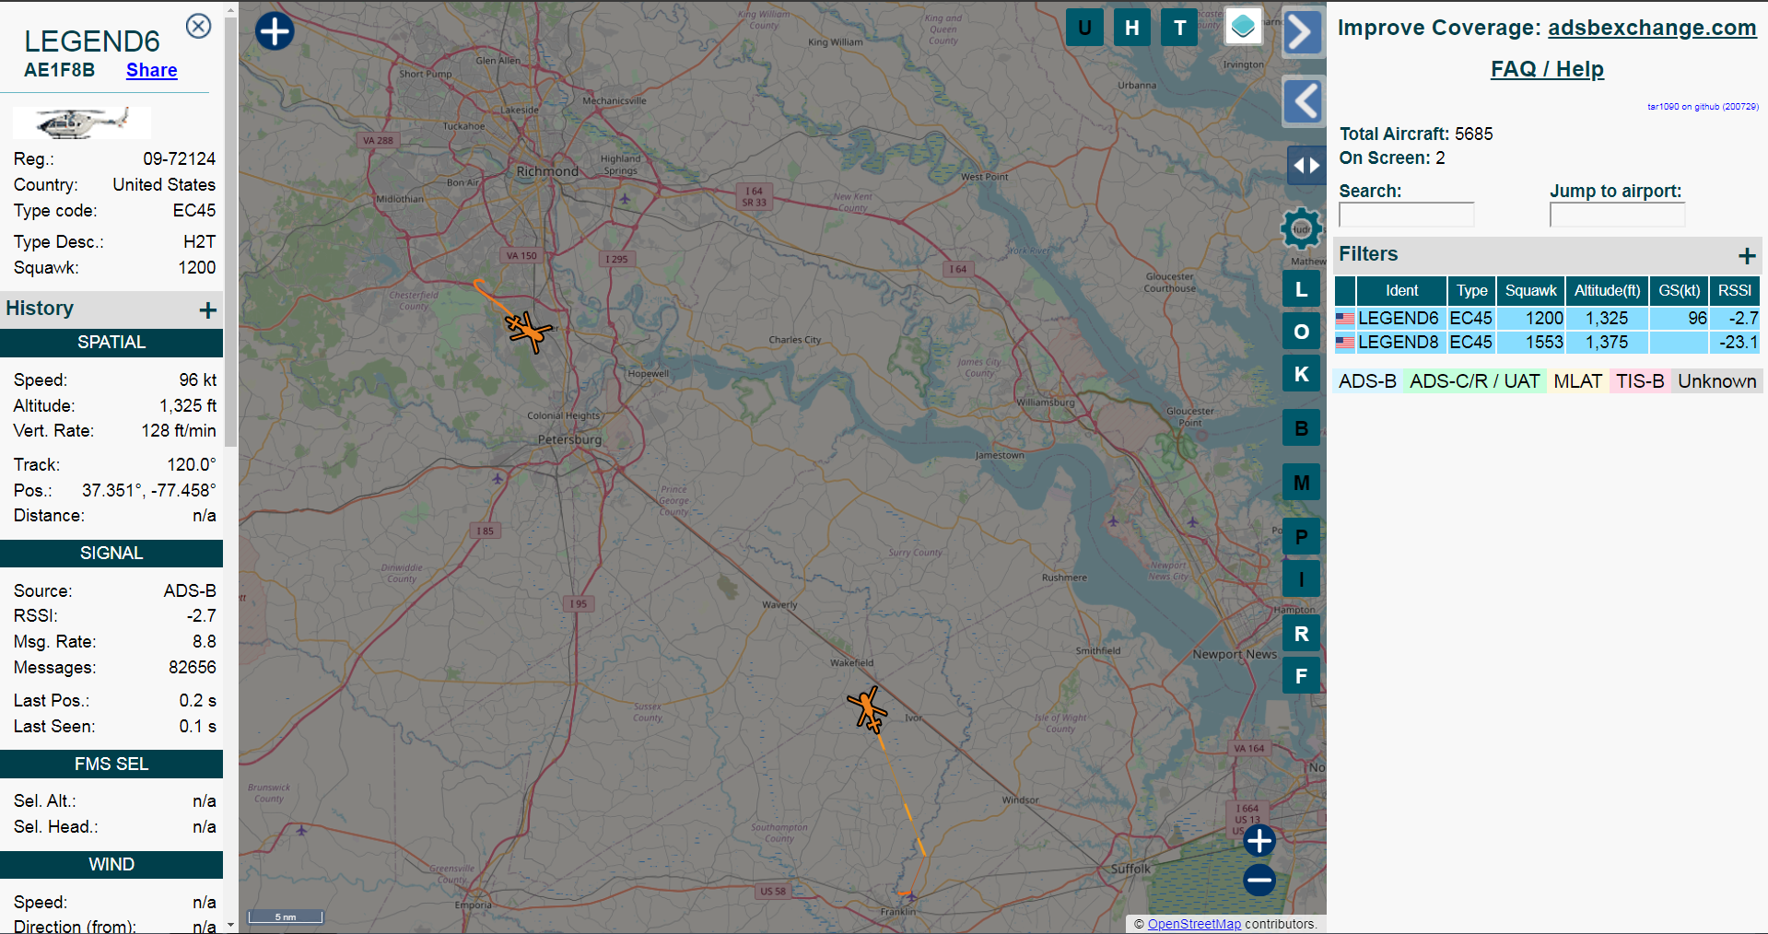Sort table by RSSI column
This screenshot has width=1768, height=934.
coord(1734,290)
